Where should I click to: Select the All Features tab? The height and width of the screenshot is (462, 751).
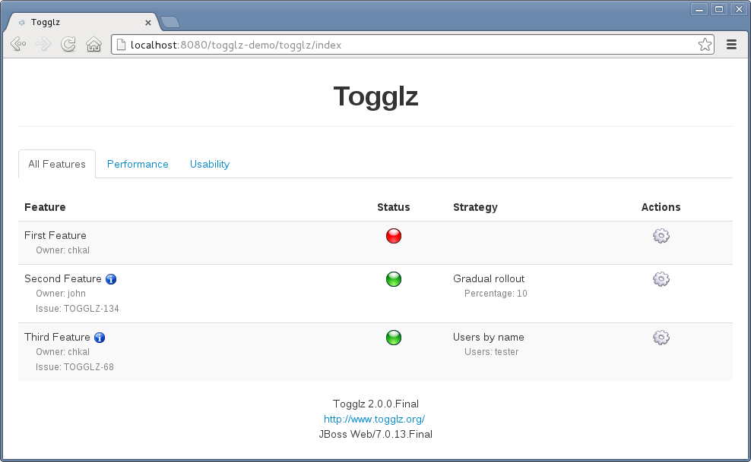tap(57, 164)
